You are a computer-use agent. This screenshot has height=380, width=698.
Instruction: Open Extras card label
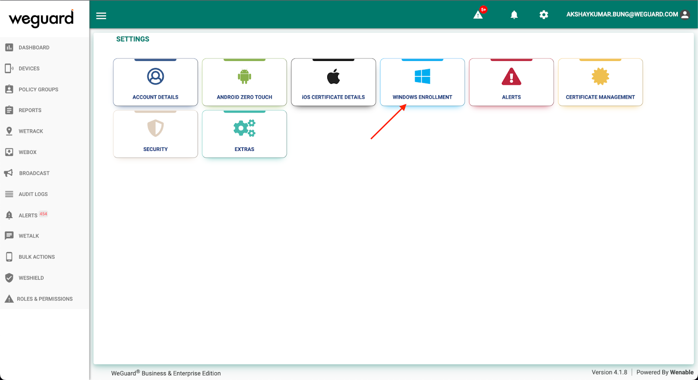(244, 149)
